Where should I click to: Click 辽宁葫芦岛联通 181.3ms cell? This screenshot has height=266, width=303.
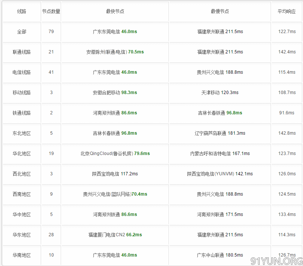(x=220, y=133)
